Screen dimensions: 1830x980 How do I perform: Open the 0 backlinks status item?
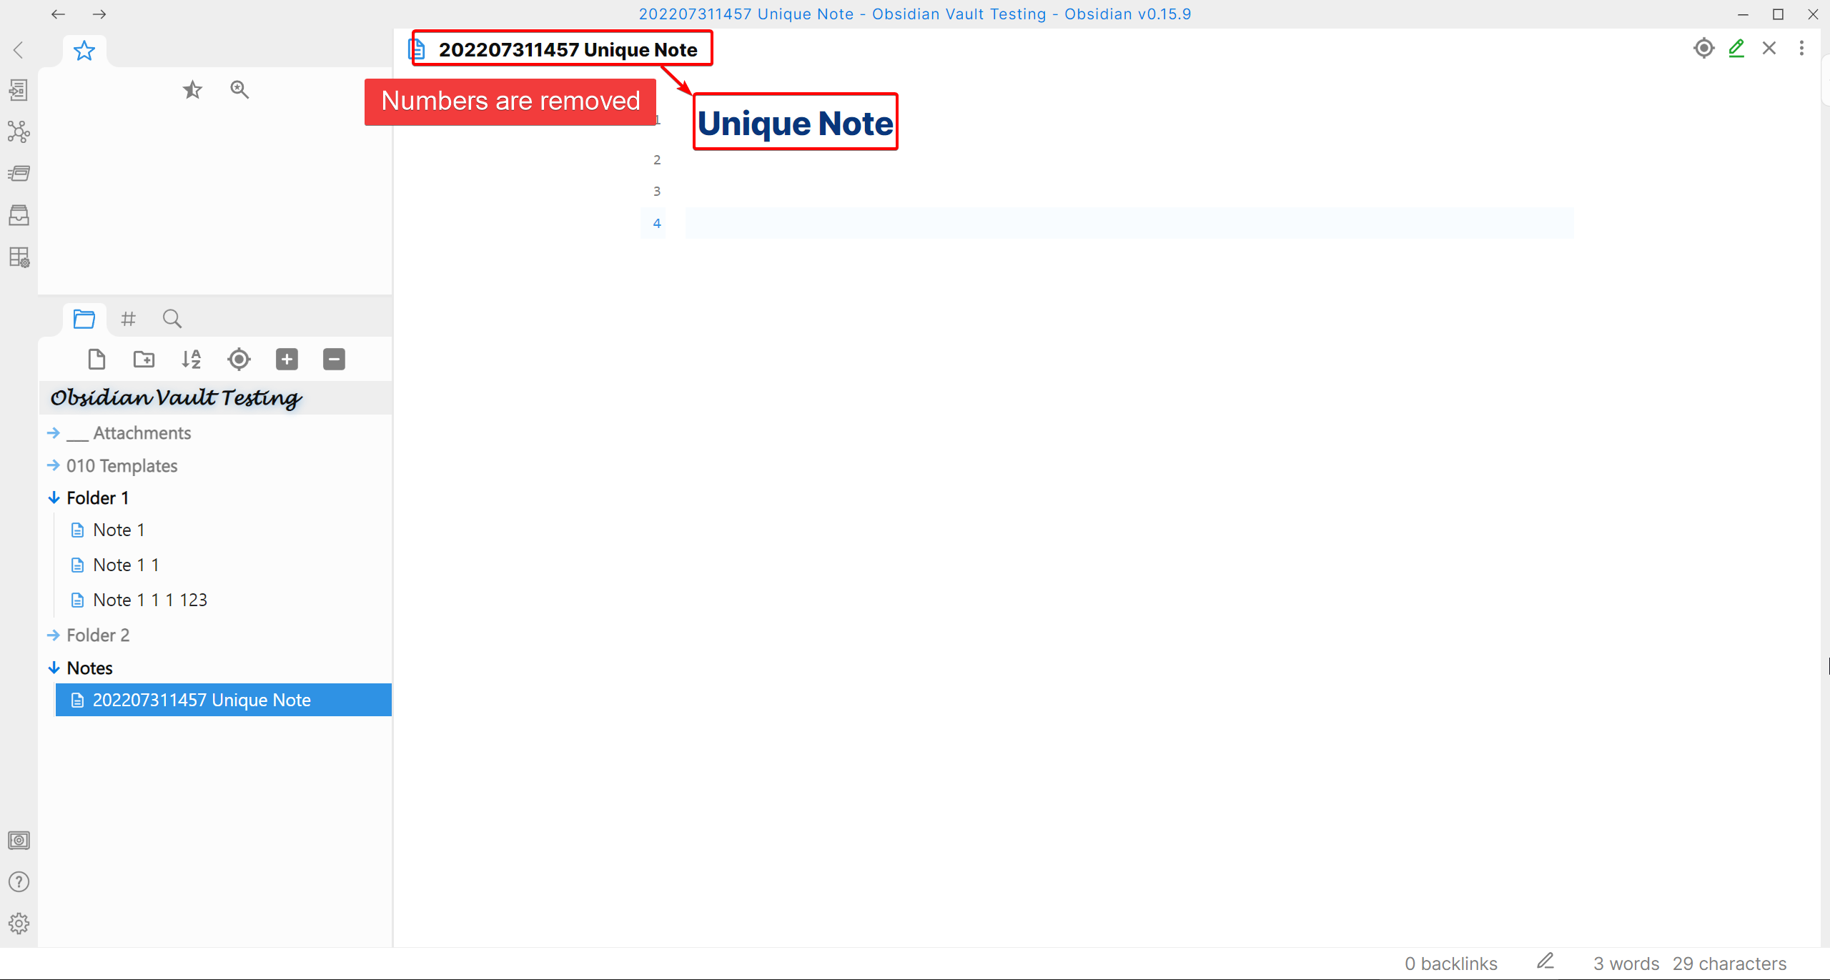pyautogui.click(x=1450, y=964)
